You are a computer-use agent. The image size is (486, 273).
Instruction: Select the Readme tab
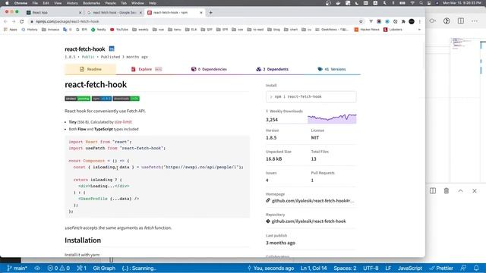[90, 69]
